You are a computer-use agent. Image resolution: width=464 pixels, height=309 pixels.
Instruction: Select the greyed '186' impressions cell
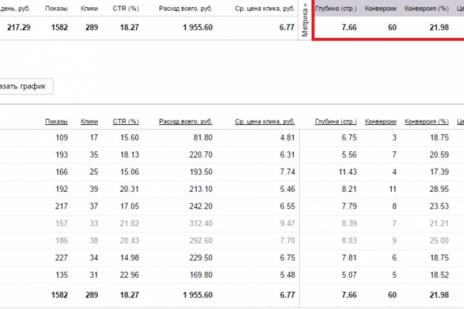click(62, 240)
